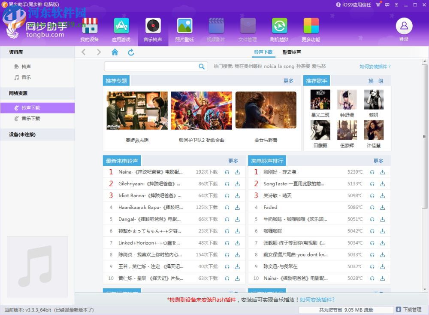This screenshot has height=315, width=429.
Task: Click the home icon in navigation bar
Action: 115,52
